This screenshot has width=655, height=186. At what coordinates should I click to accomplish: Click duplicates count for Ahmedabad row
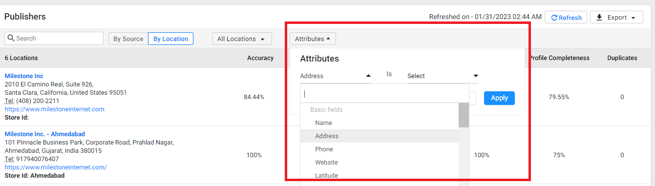click(x=622, y=155)
